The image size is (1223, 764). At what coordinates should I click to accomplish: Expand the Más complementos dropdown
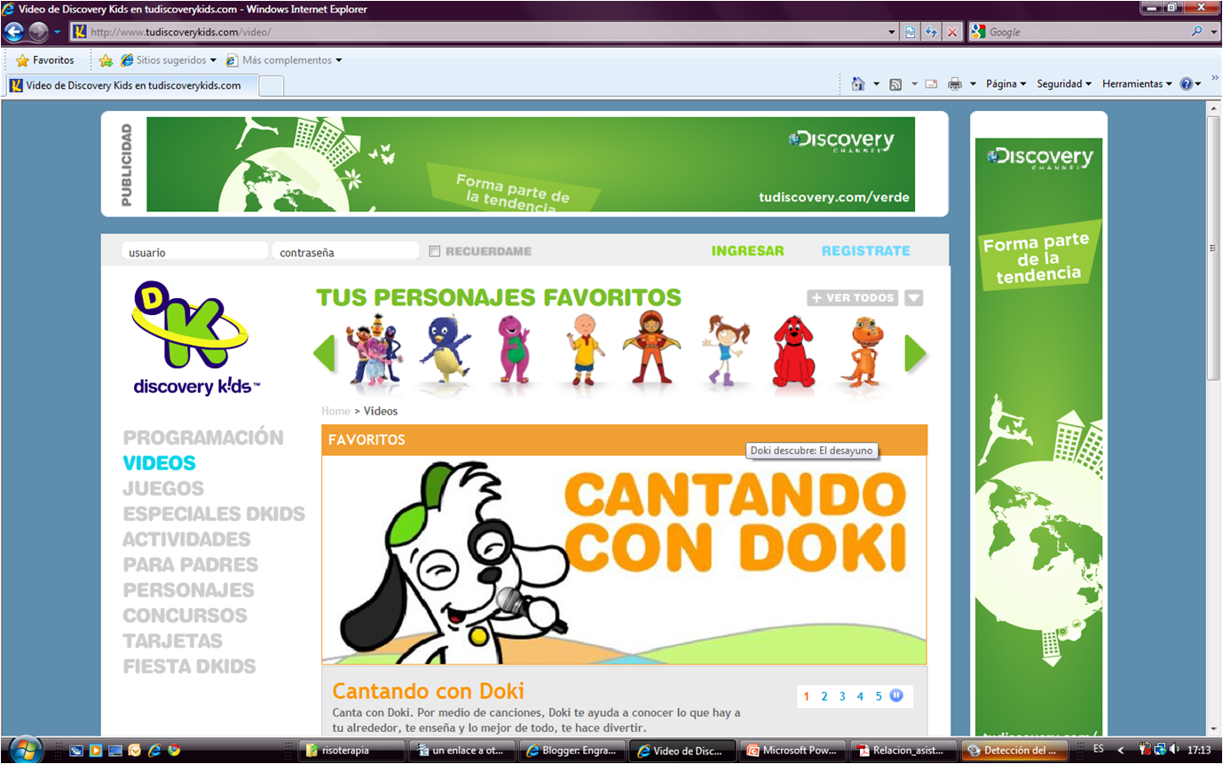pyautogui.click(x=339, y=60)
